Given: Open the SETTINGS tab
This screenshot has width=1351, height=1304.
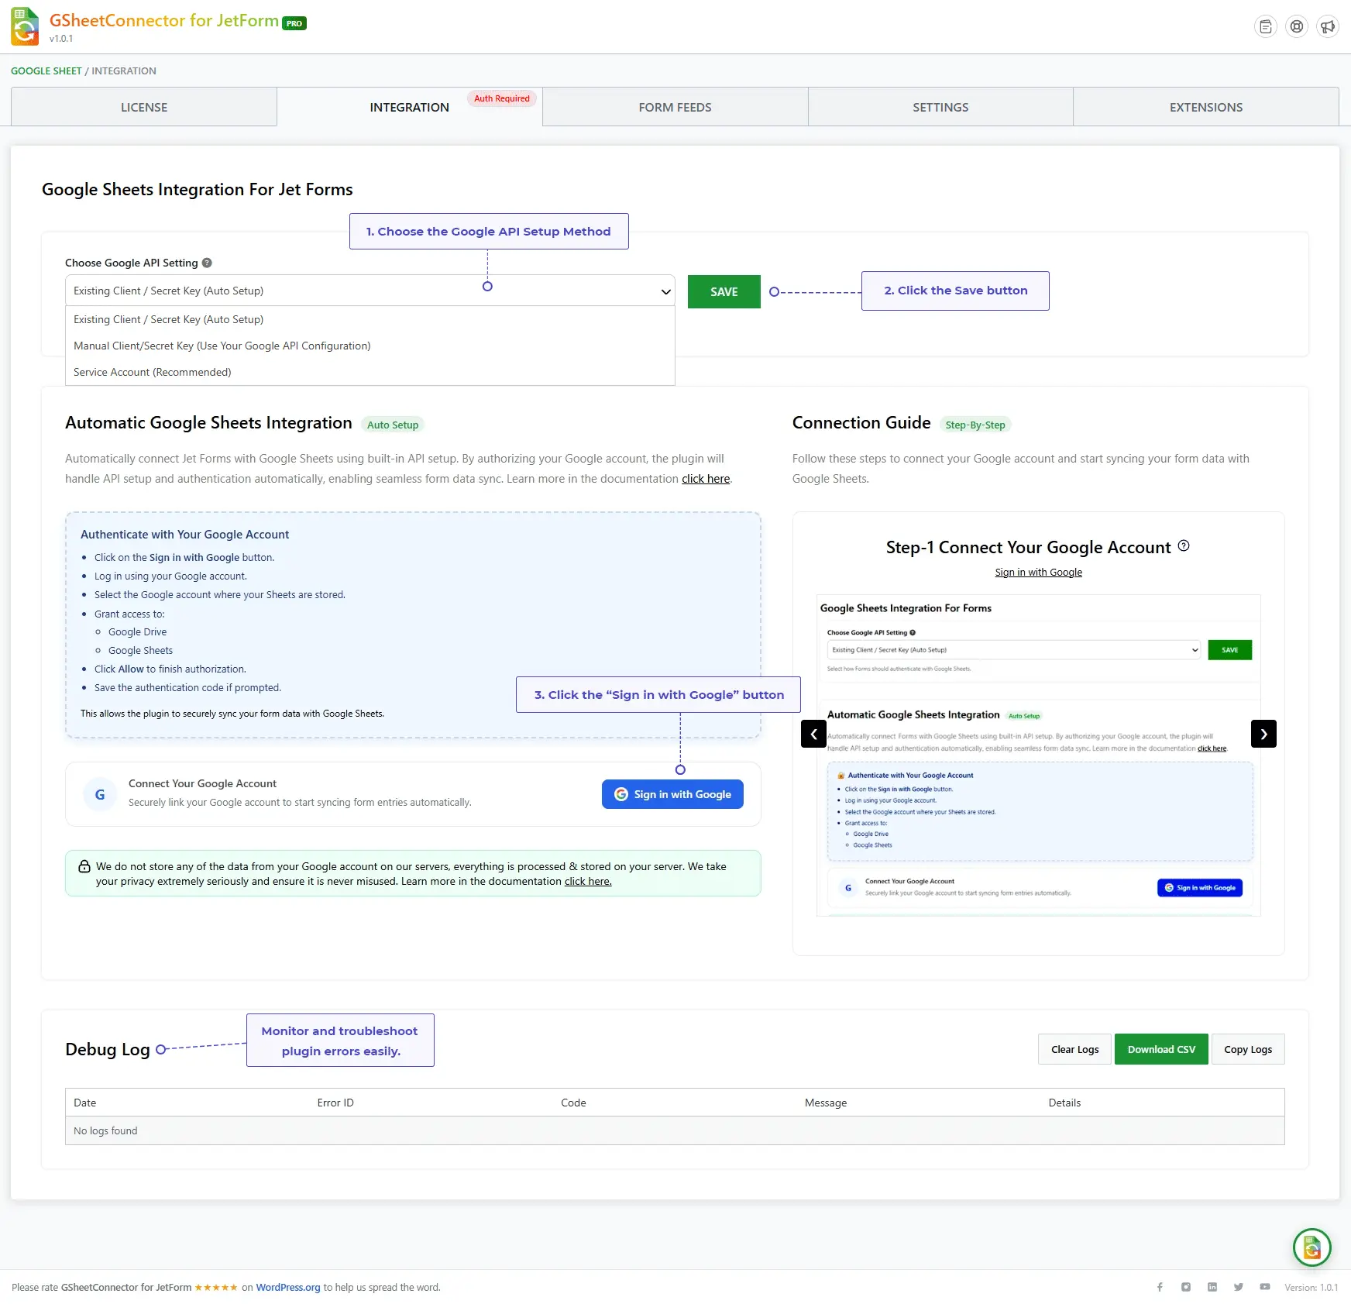Looking at the screenshot, I should (x=940, y=107).
